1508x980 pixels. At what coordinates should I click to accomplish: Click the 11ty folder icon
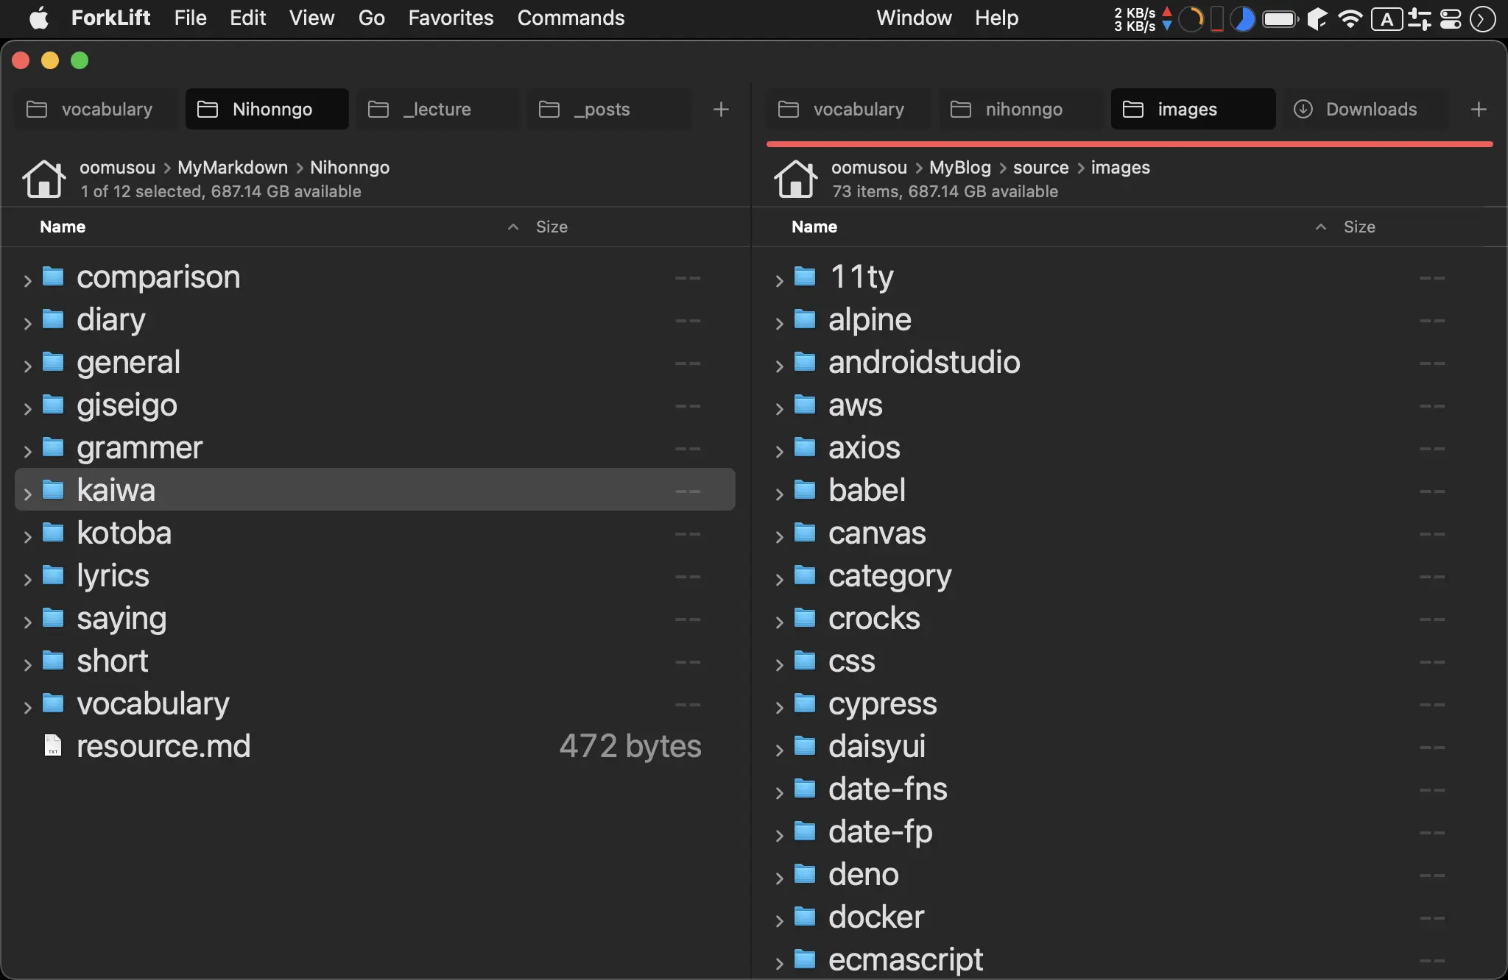click(805, 276)
